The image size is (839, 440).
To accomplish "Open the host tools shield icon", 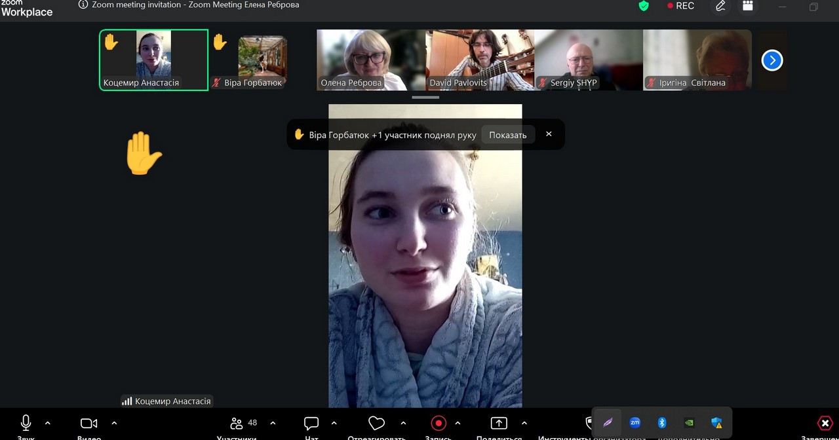I will (x=589, y=423).
